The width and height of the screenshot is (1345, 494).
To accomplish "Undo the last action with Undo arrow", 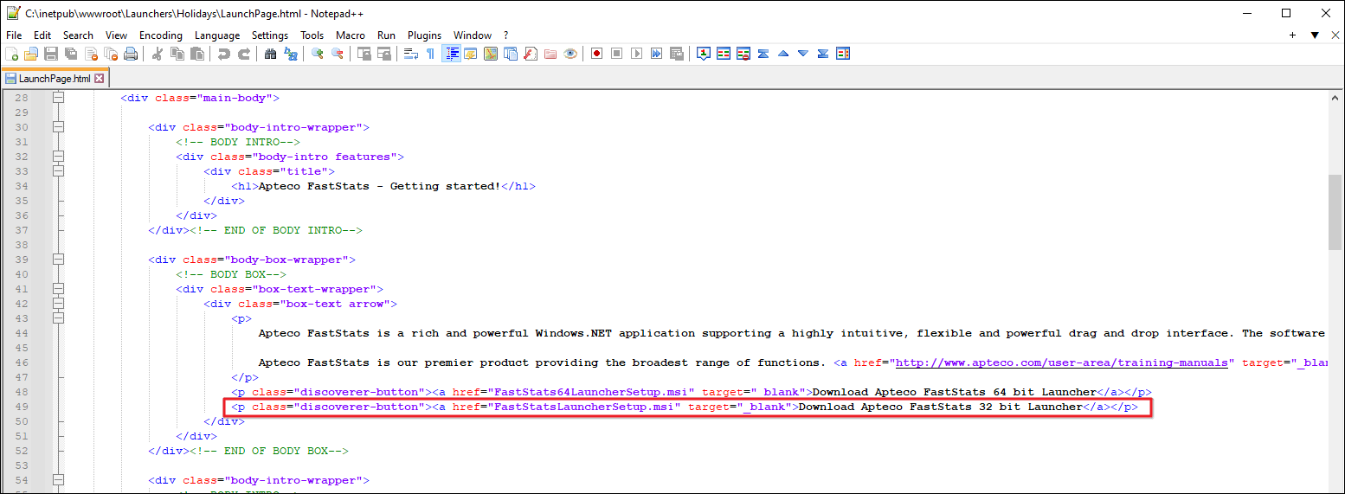I will [224, 54].
